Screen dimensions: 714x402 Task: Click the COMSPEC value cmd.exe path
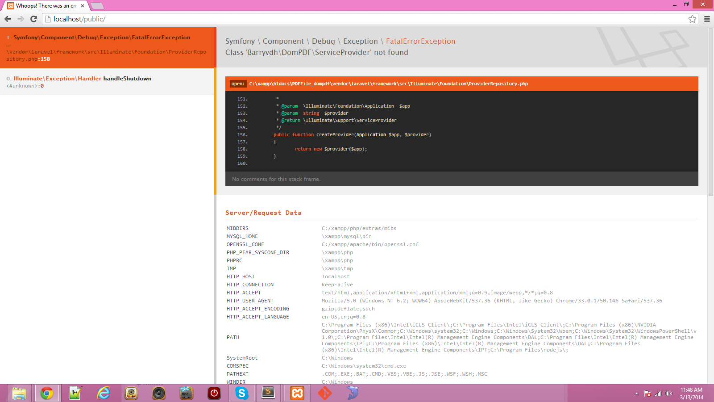click(x=364, y=366)
